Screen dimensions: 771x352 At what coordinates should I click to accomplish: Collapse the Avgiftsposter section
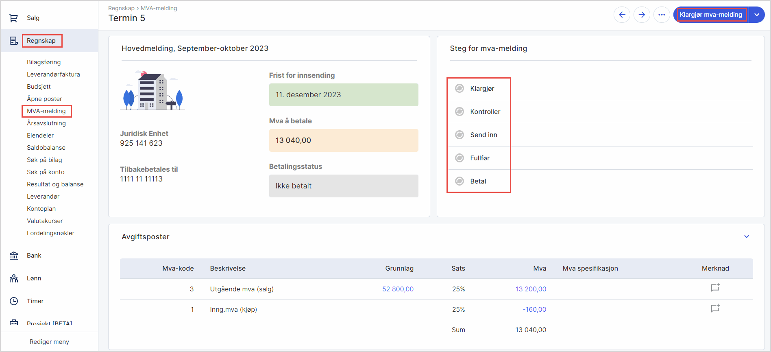747,237
